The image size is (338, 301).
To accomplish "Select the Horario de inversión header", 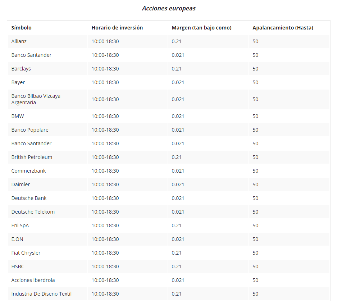I will (x=117, y=28).
